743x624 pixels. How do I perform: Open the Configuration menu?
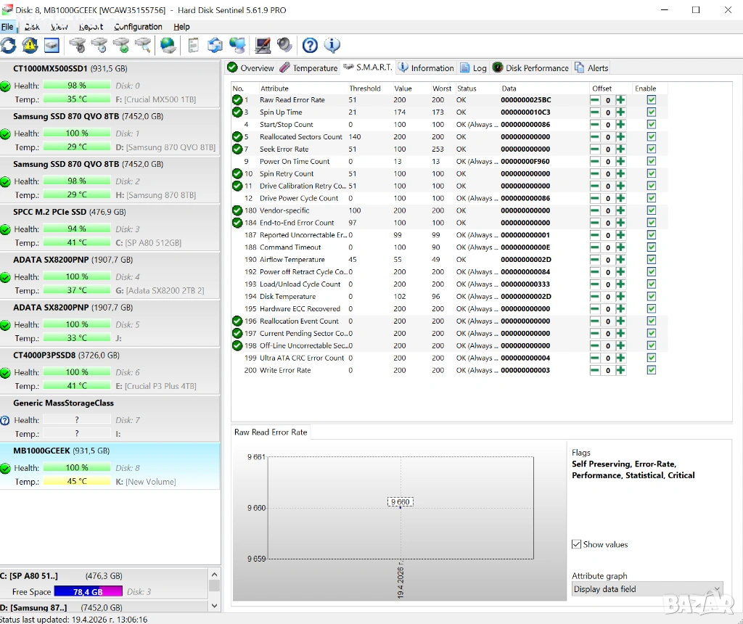pyautogui.click(x=138, y=27)
